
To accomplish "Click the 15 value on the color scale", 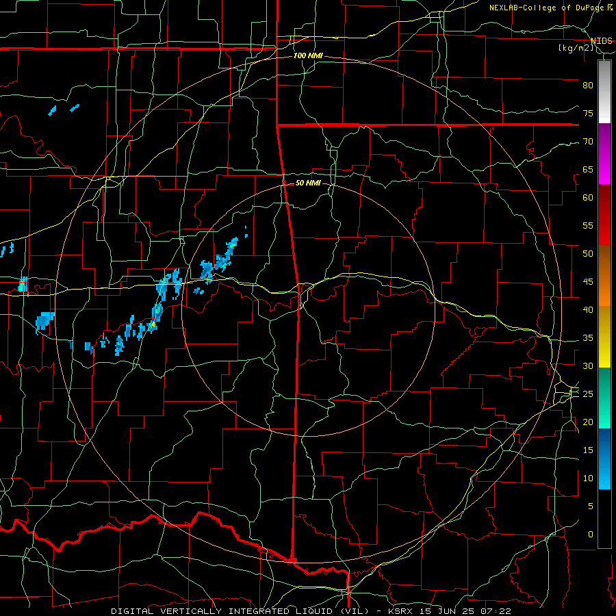I will [x=588, y=450].
